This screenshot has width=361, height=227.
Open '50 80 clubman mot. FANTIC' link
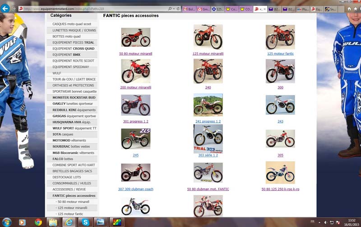tap(208, 189)
